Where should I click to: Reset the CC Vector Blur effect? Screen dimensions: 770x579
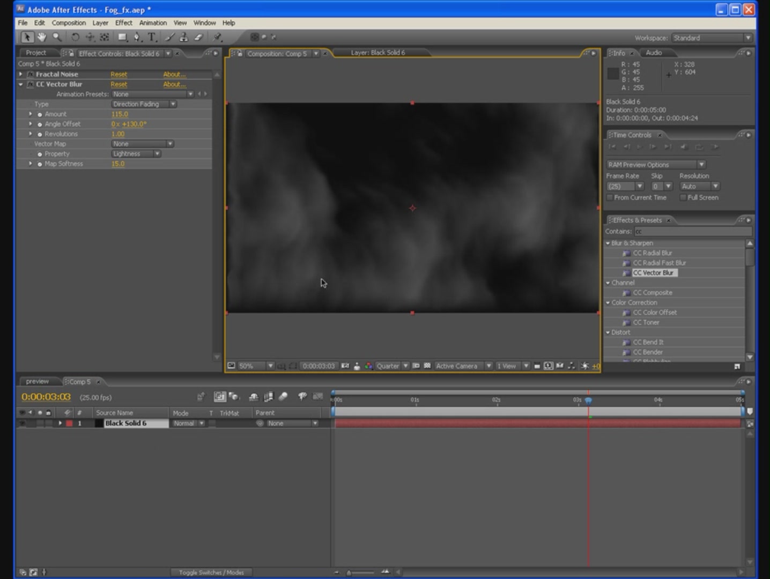pyautogui.click(x=119, y=84)
